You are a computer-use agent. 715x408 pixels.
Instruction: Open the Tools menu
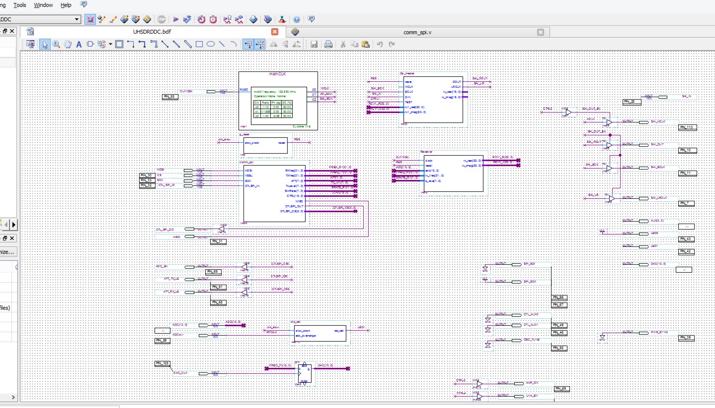point(20,5)
